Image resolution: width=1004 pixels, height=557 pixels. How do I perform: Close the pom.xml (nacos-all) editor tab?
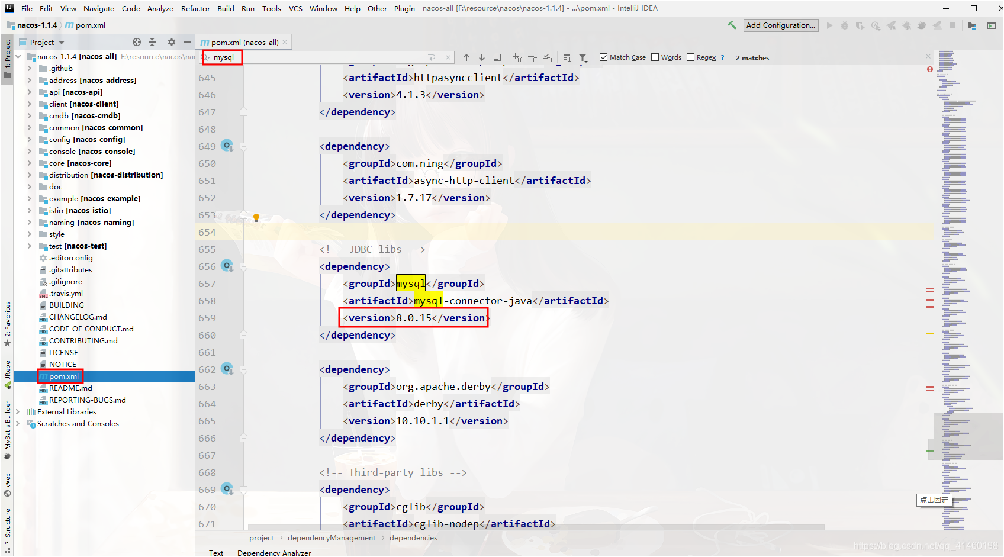coord(285,42)
